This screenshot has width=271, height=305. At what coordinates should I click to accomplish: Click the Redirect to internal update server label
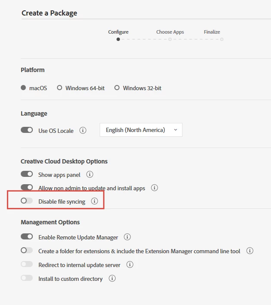tap(79, 265)
